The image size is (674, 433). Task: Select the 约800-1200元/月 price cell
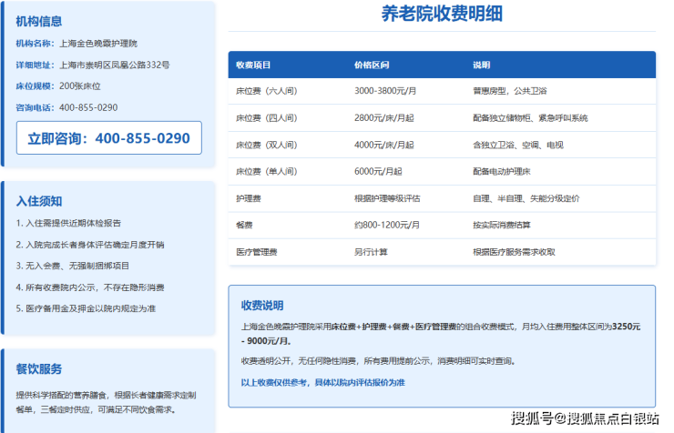pyautogui.click(x=387, y=226)
